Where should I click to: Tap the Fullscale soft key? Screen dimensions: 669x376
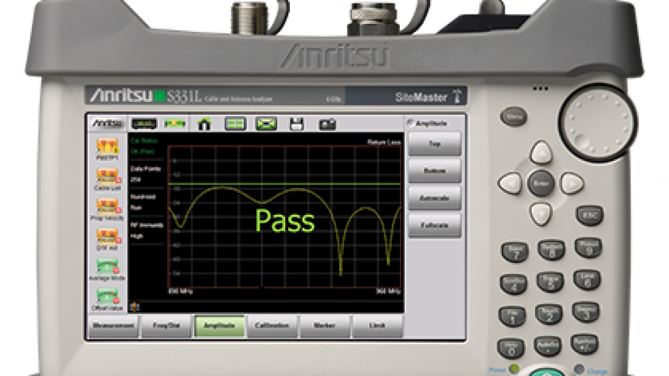pyautogui.click(x=435, y=226)
